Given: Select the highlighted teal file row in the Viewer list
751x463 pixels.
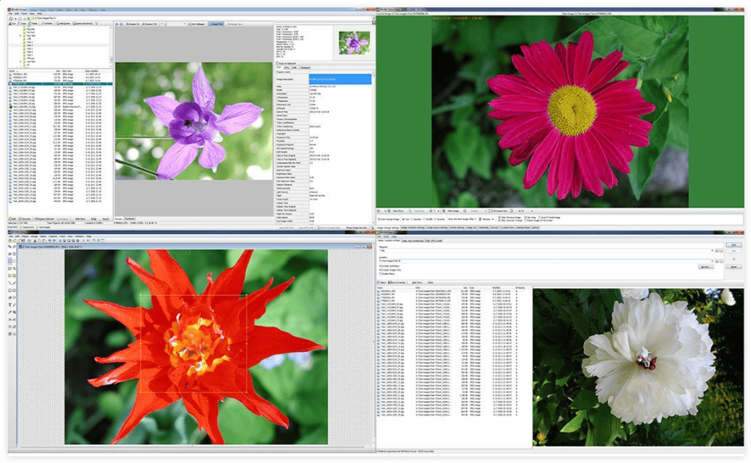Looking at the screenshot, I should [x=60, y=84].
